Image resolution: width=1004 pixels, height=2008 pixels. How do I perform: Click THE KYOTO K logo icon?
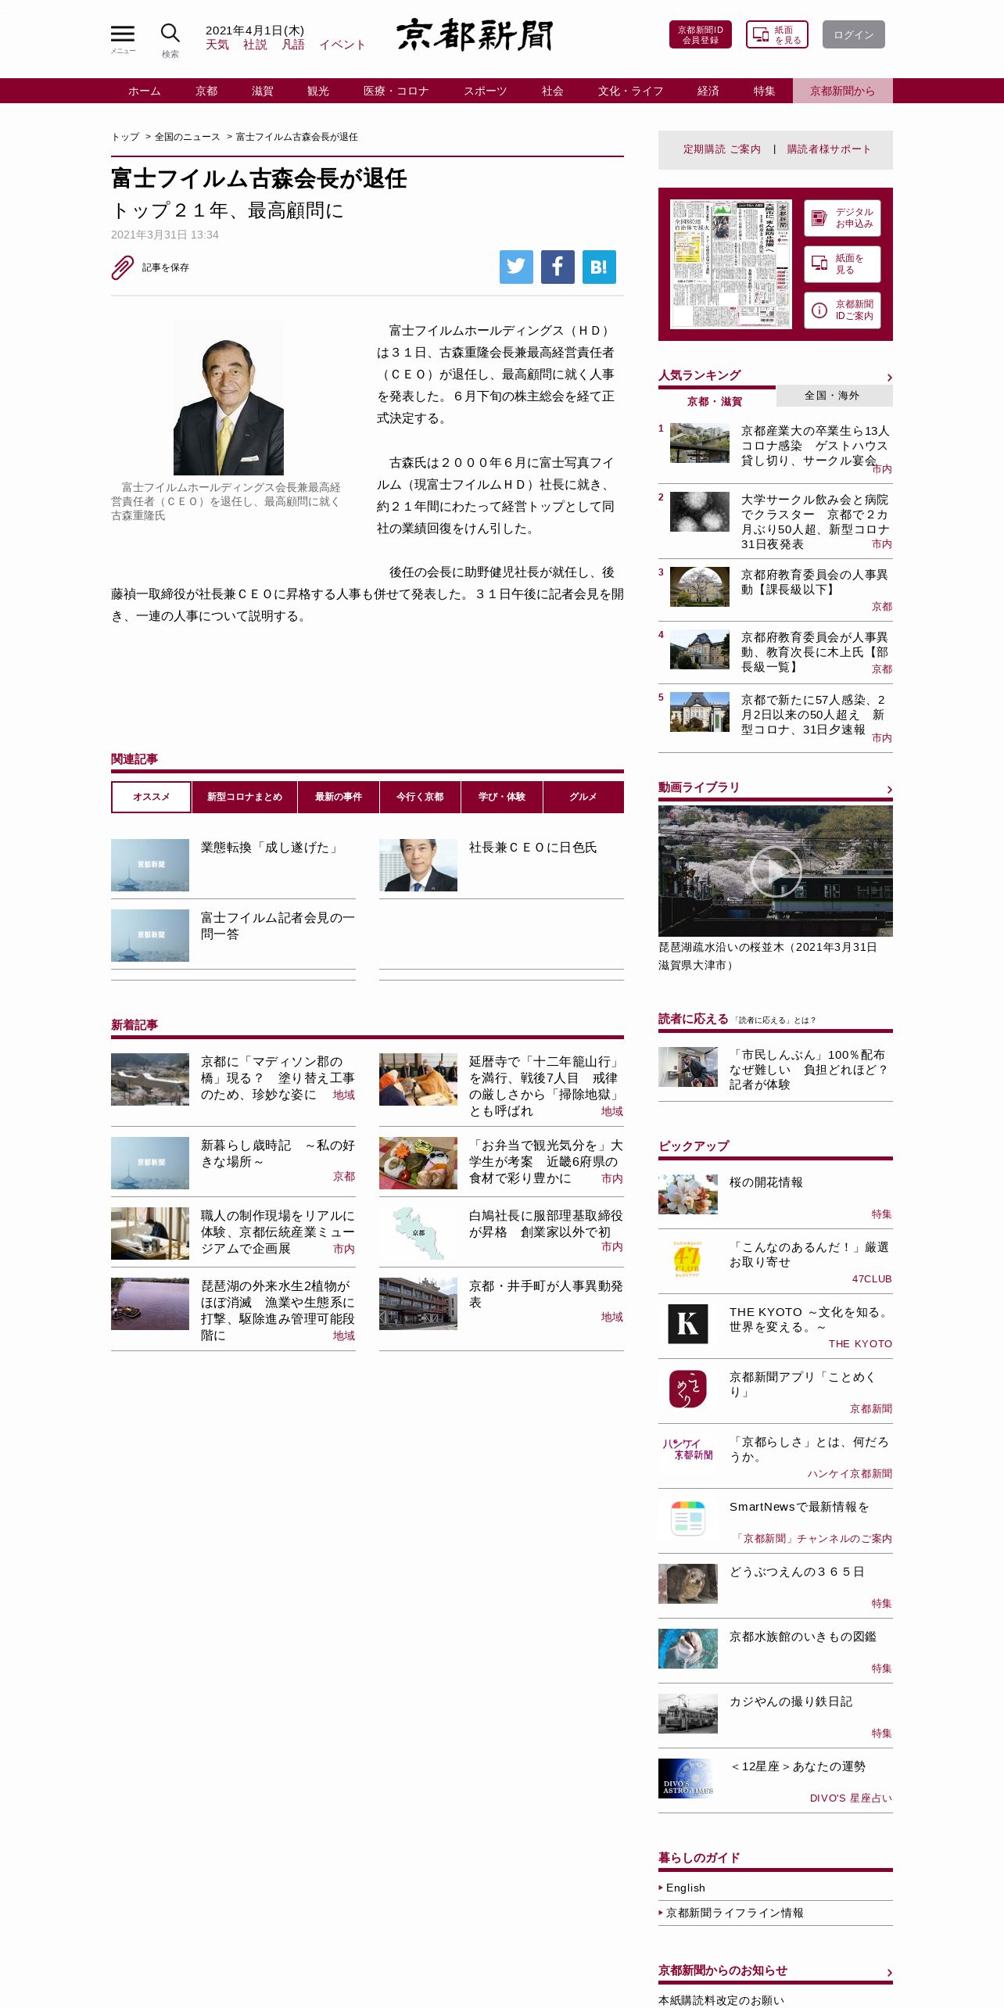coord(688,1324)
